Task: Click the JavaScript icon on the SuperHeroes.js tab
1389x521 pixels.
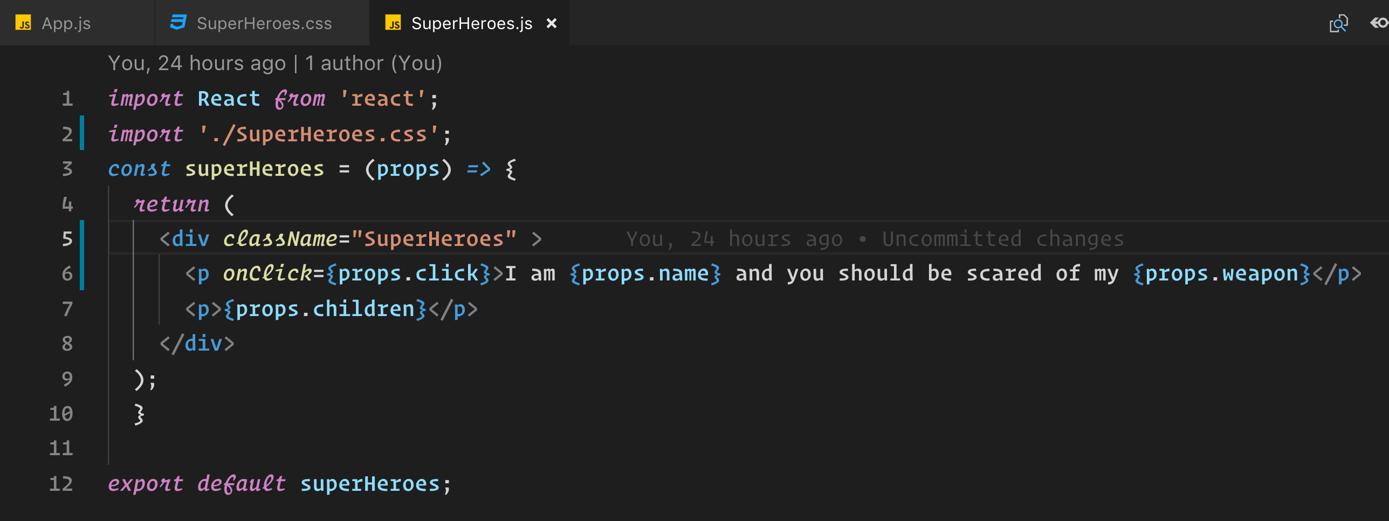Action: point(393,23)
